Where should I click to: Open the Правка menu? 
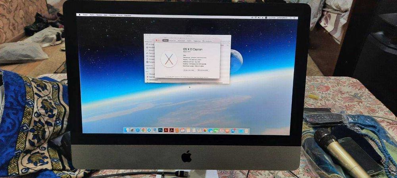pyautogui.click(x=99, y=15)
